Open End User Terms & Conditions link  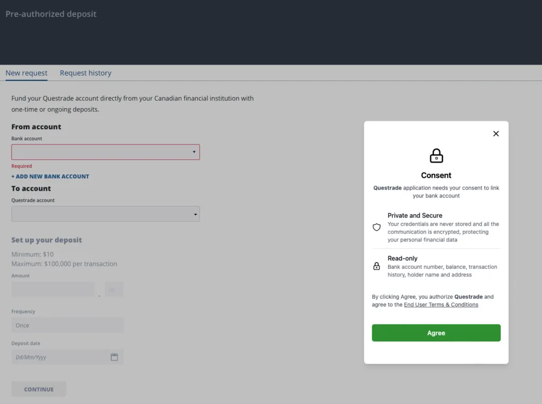click(x=441, y=305)
